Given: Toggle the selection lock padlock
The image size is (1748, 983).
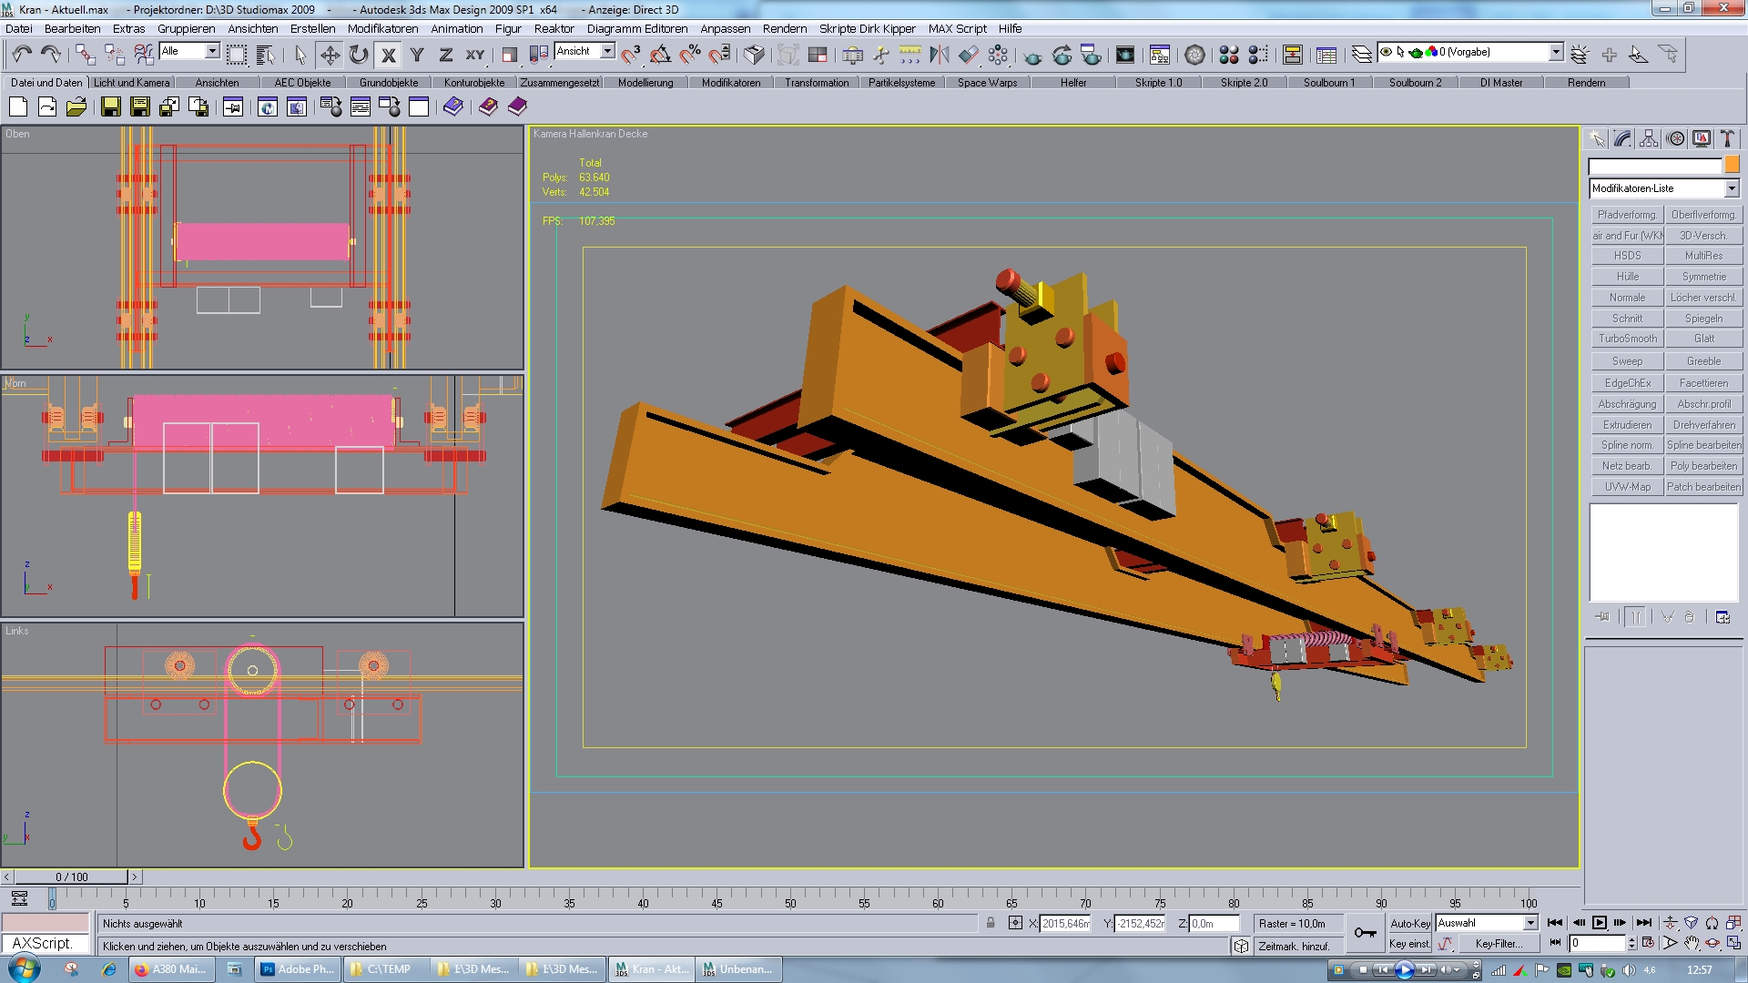Looking at the screenshot, I should click(991, 923).
